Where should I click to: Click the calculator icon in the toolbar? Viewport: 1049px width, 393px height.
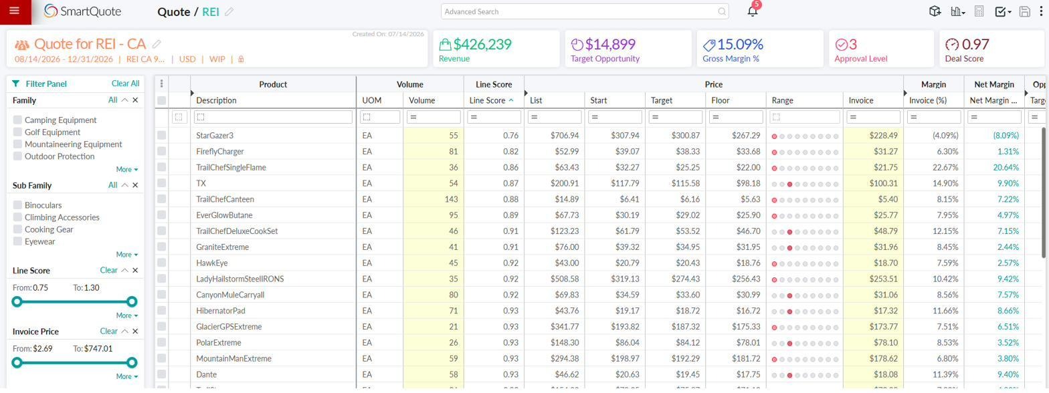tap(979, 11)
